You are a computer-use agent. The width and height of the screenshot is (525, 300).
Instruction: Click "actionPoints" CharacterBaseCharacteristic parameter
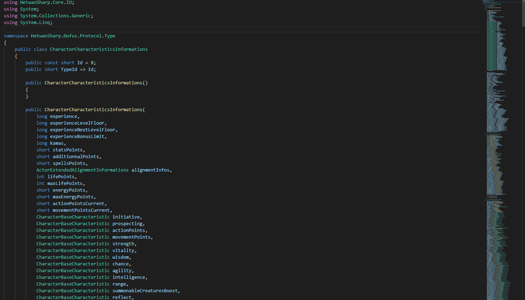129,230
